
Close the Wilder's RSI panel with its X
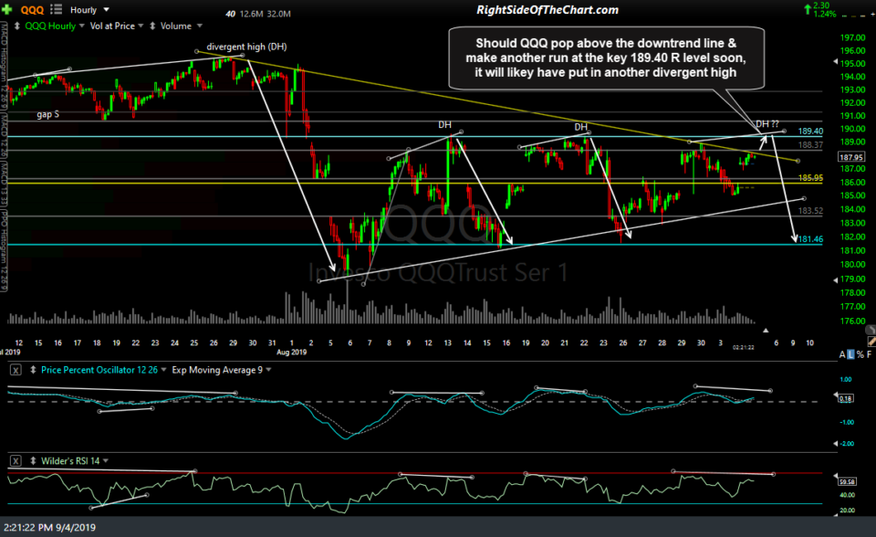[16, 460]
